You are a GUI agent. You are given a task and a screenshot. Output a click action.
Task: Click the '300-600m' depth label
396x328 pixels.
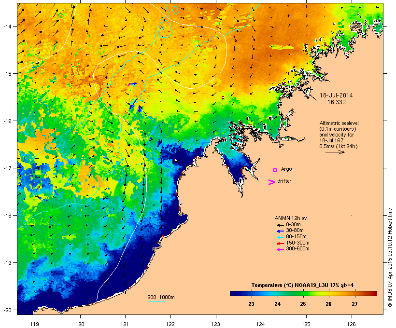[x=297, y=249]
